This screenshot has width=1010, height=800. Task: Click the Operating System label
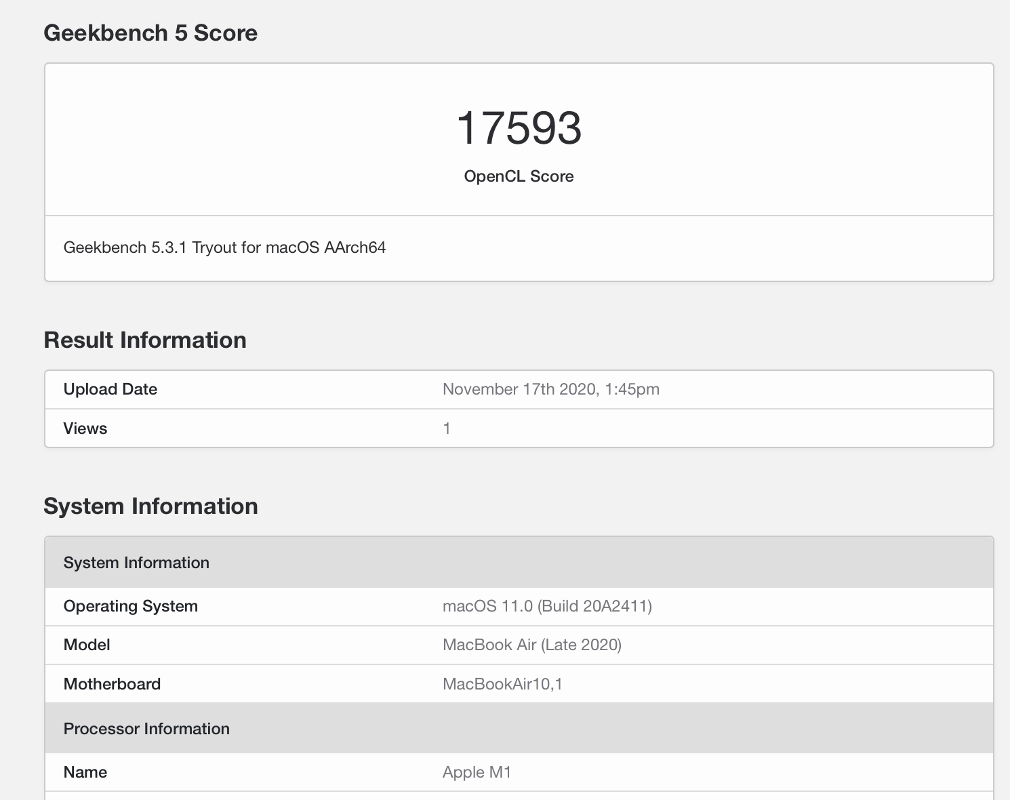pyautogui.click(x=131, y=606)
